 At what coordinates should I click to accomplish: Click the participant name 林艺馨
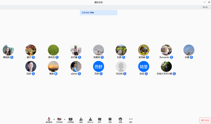74,57
